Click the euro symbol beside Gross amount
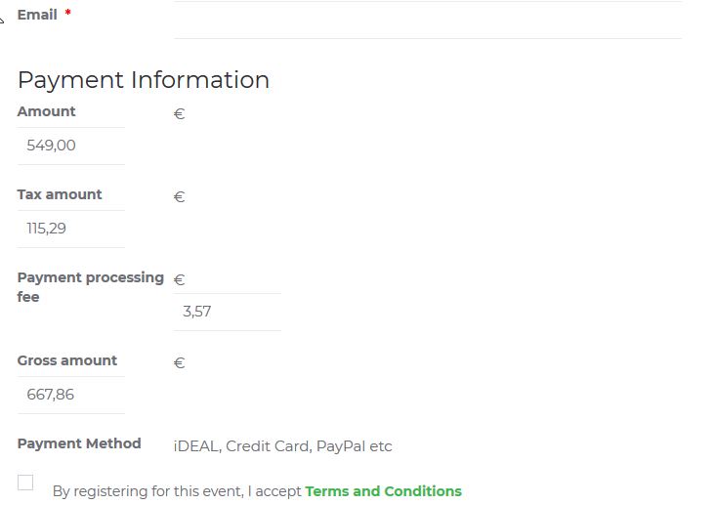The height and width of the screenshot is (505, 715). (179, 363)
